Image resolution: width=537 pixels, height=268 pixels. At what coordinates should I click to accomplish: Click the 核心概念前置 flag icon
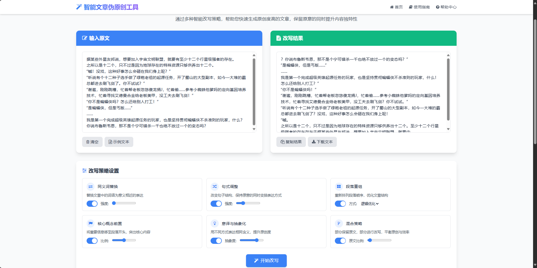click(91, 224)
